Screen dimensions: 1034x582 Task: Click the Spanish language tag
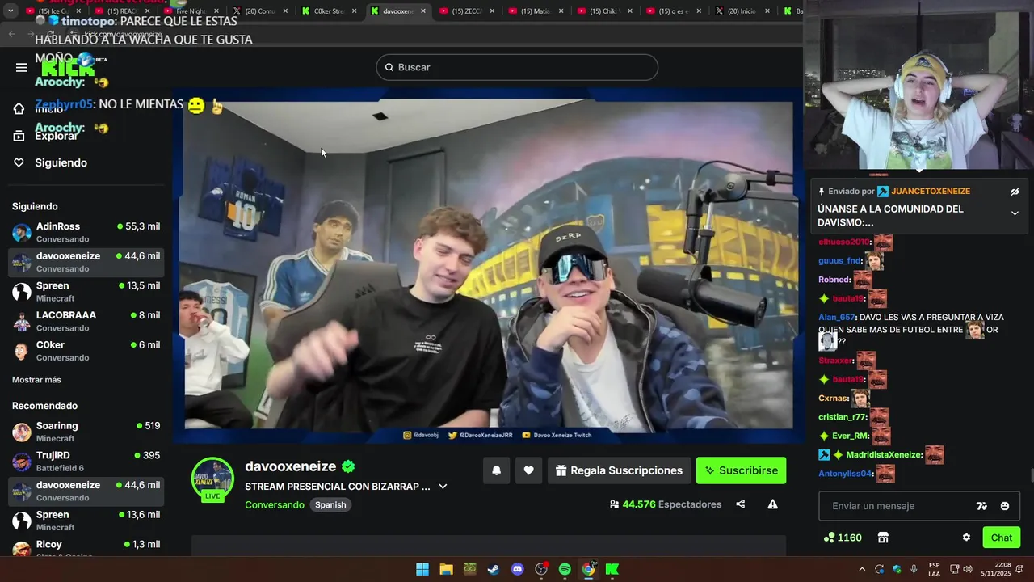pyautogui.click(x=330, y=504)
